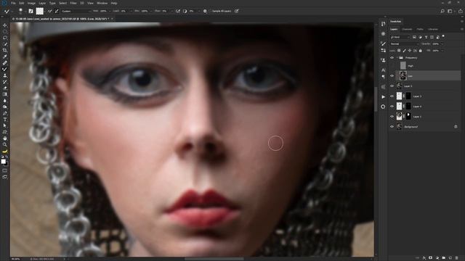The height and width of the screenshot is (261, 465).
Task: Select the Blur tool
Action: click(5, 101)
